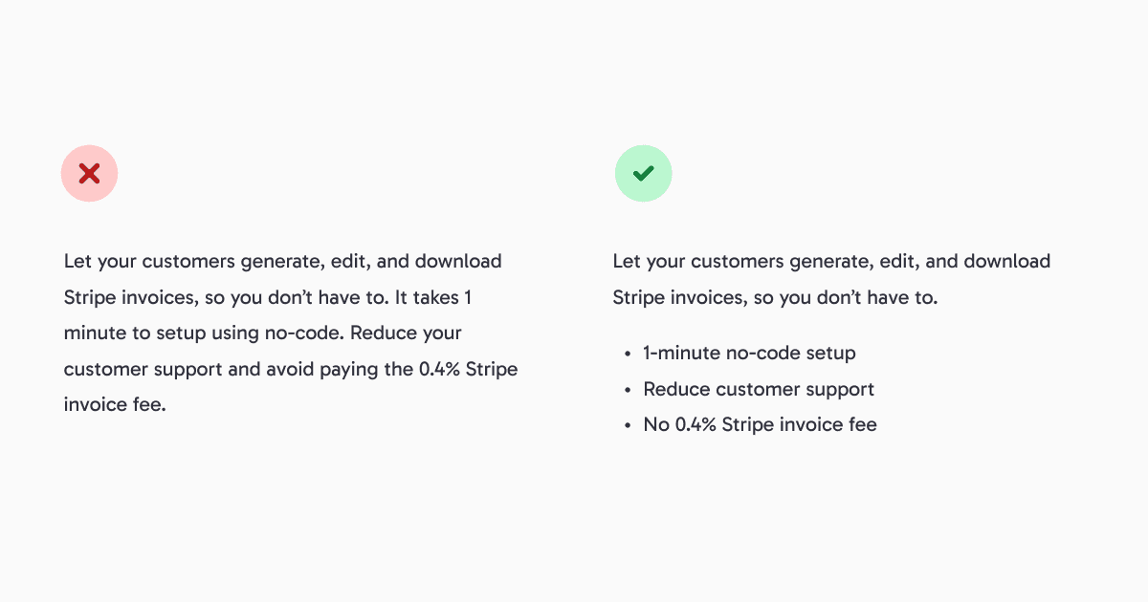Click the bullet dot before "1-minute no-code setup"
1148x602 pixels.
[628, 354]
